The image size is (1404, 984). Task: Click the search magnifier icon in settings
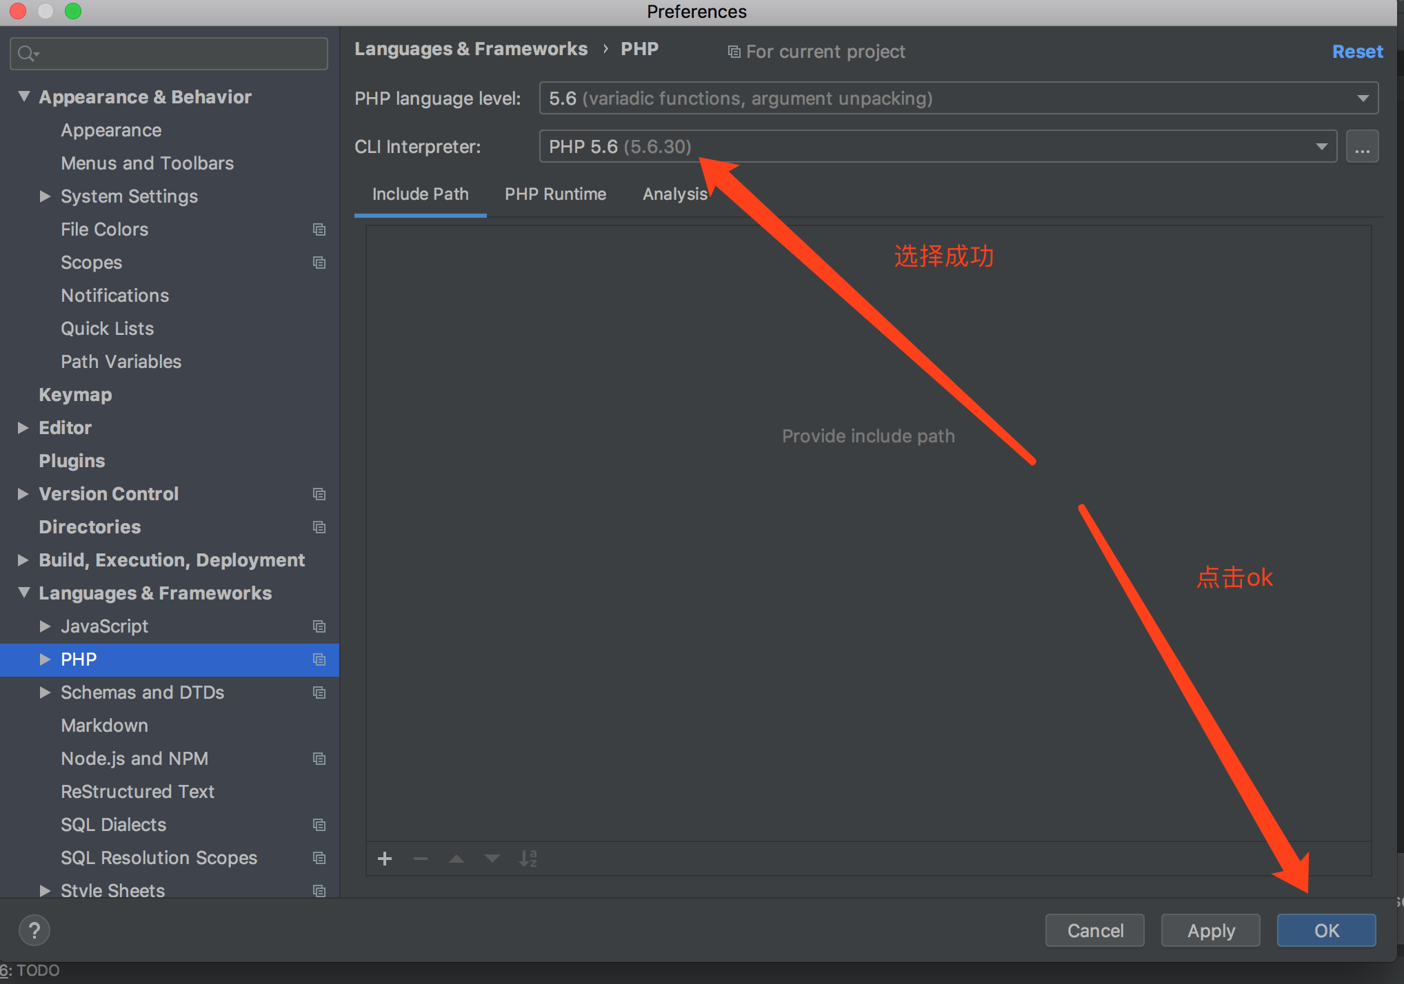[x=28, y=54]
